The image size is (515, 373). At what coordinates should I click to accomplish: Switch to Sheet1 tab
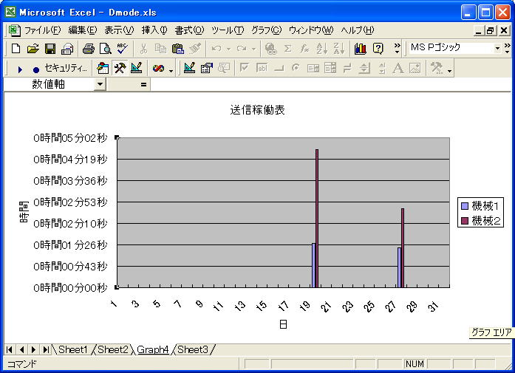tap(72, 349)
